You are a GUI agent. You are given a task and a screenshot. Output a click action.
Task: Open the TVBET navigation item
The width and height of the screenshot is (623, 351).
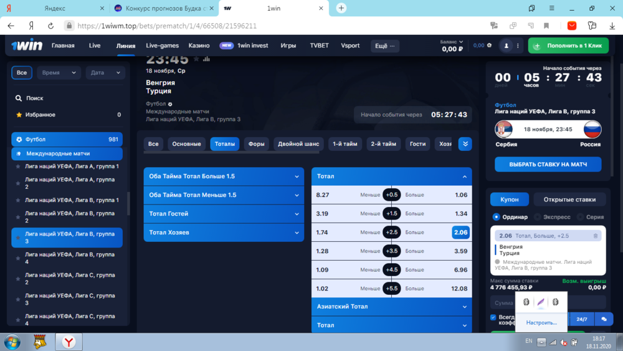coord(319,46)
